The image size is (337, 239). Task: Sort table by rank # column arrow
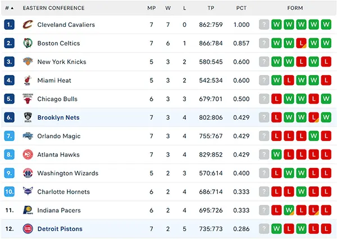pos(12,8)
